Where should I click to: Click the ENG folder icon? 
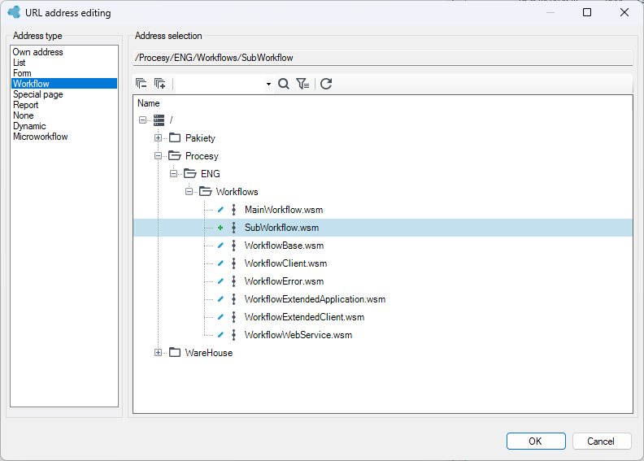pos(190,173)
